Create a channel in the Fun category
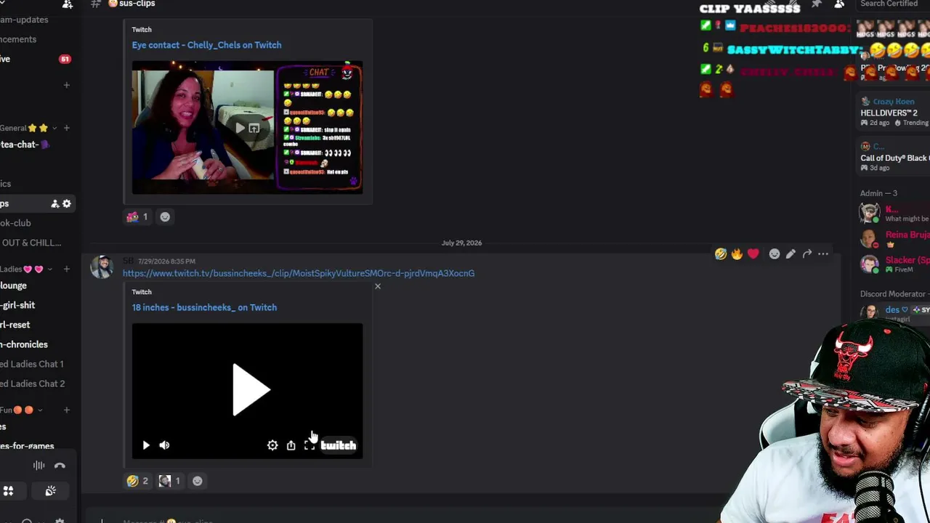Viewport: 930px width, 523px height. click(x=66, y=410)
